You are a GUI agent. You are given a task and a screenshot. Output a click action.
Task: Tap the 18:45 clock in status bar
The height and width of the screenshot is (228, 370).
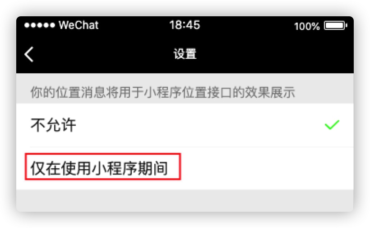click(x=185, y=25)
